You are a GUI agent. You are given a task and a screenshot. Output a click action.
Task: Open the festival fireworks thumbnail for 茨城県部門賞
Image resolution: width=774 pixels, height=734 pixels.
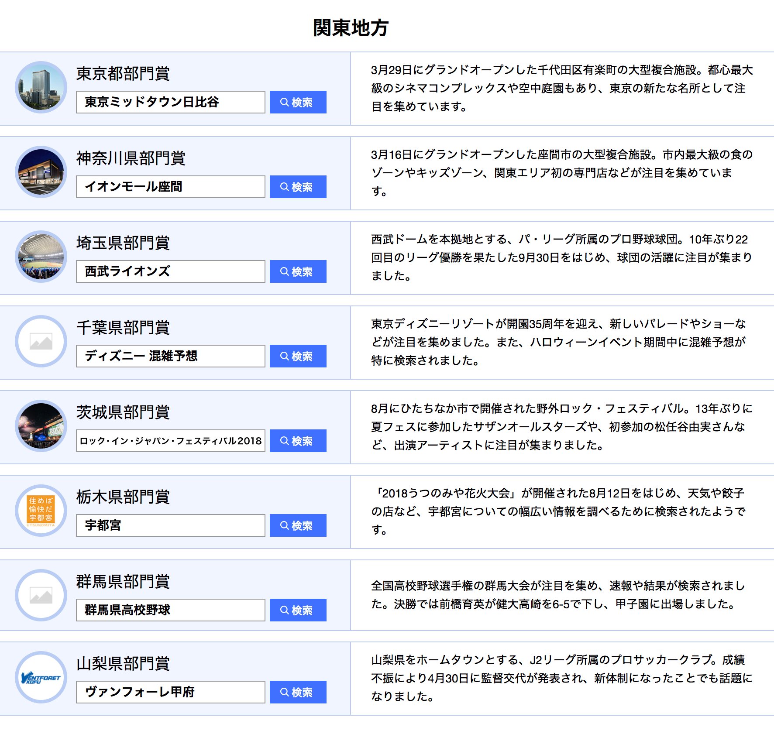click(41, 426)
